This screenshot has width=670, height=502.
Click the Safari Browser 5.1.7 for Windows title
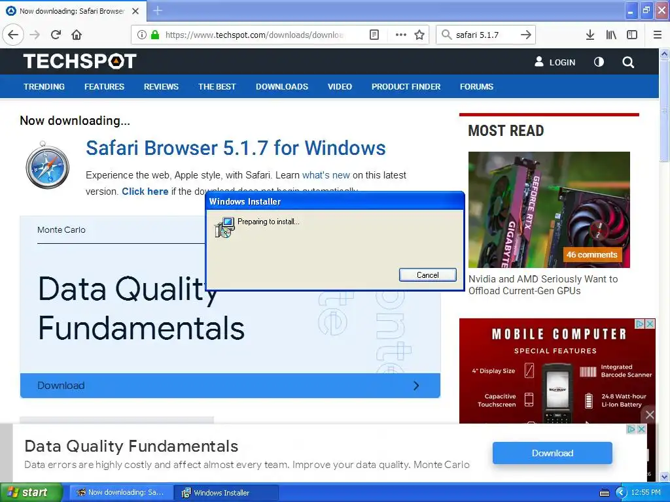pyautogui.click(x=236, y=148)
